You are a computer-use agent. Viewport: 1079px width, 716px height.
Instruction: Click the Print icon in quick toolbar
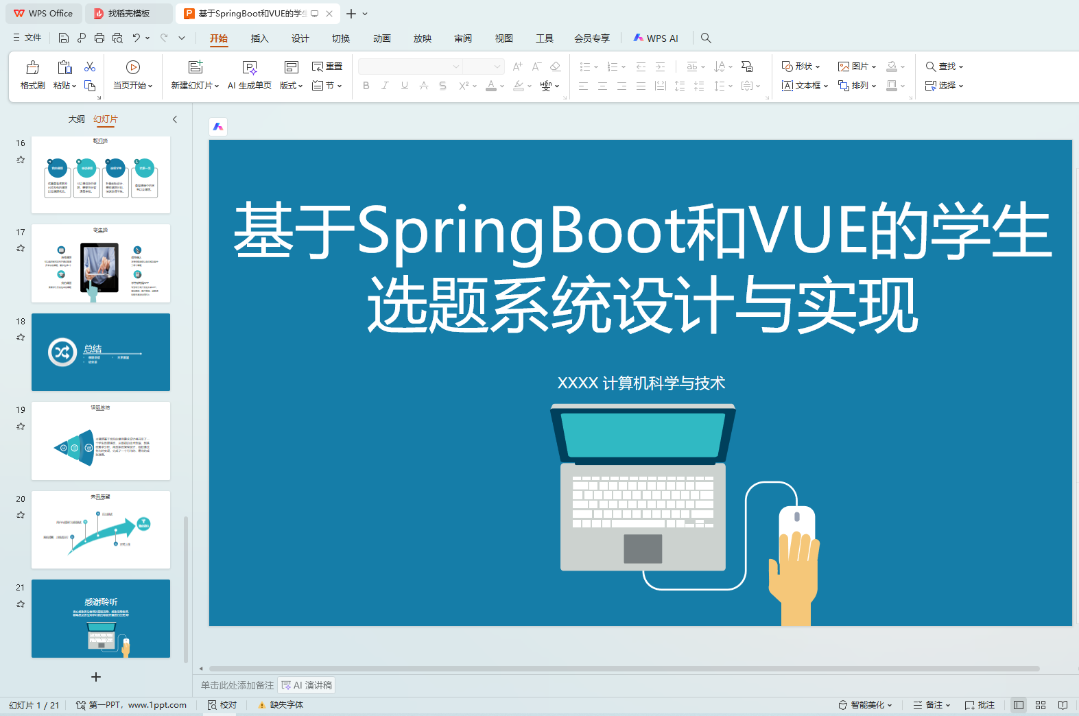pyautogui.click(x=99, y=38)
